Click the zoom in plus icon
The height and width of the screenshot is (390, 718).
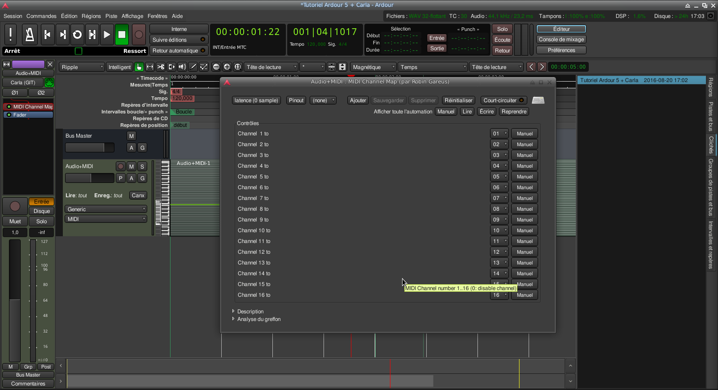pos(227,67)
